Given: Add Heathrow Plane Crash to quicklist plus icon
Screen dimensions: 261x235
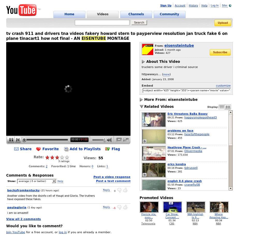Looking at the screenshot, I should 145,158.
